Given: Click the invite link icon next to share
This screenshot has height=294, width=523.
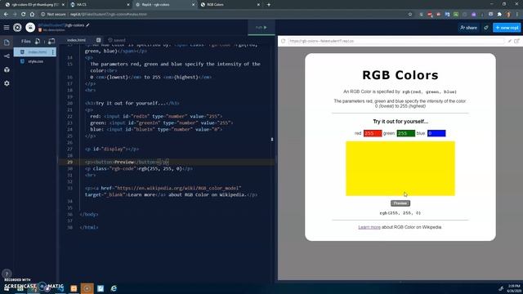Looking at the screenshot, I should tap(486, 28).
